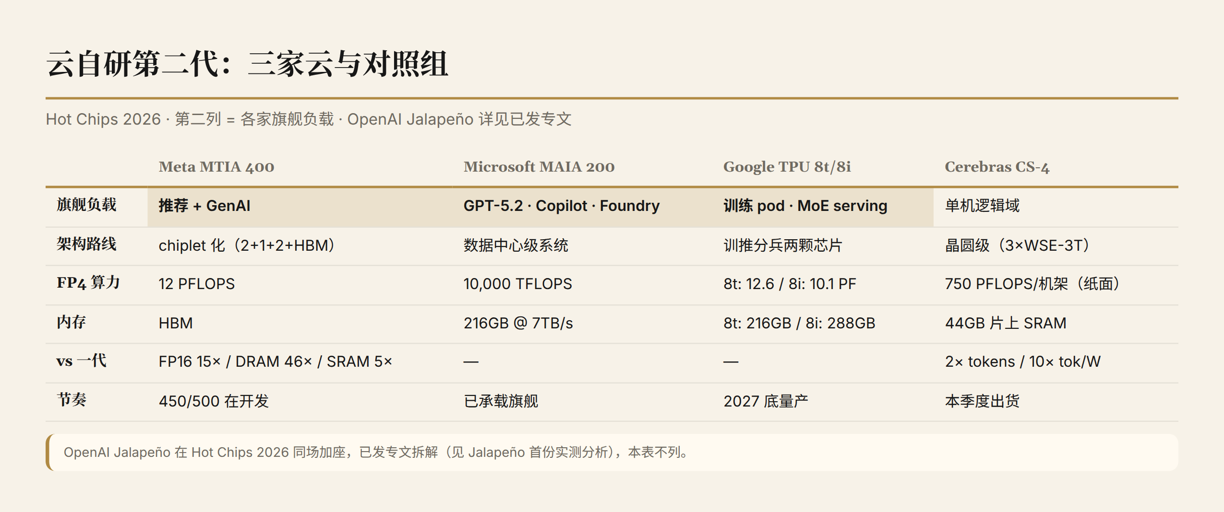Click the 2× tokens / 10× tok/W cell
This screenshot has height=512, width=1224.
pos(1056,362)
